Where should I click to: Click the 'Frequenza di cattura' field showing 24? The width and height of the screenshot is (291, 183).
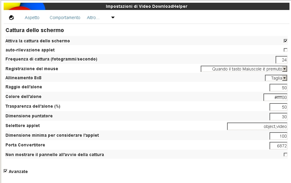[x=281, y=60]
